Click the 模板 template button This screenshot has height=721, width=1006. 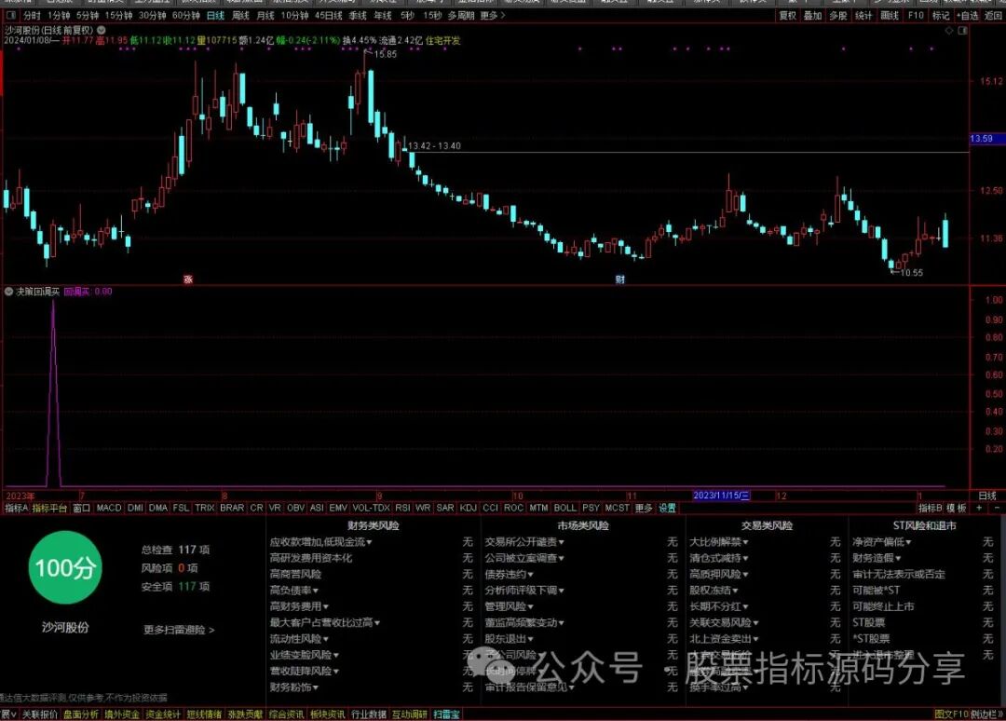pyautogui.click(x=957, y=508)
